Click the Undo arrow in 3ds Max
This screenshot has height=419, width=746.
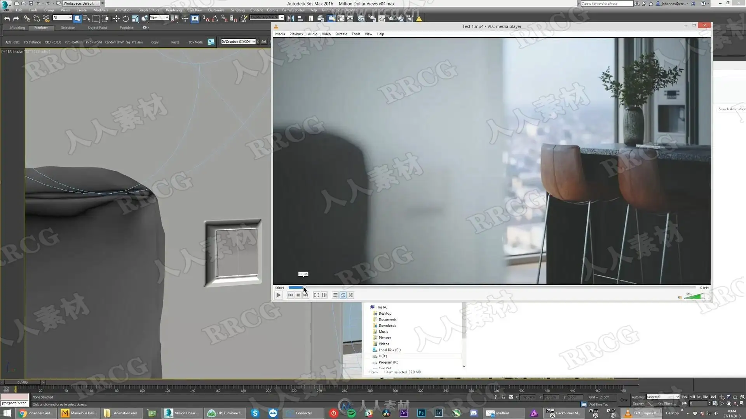[7, 19]
